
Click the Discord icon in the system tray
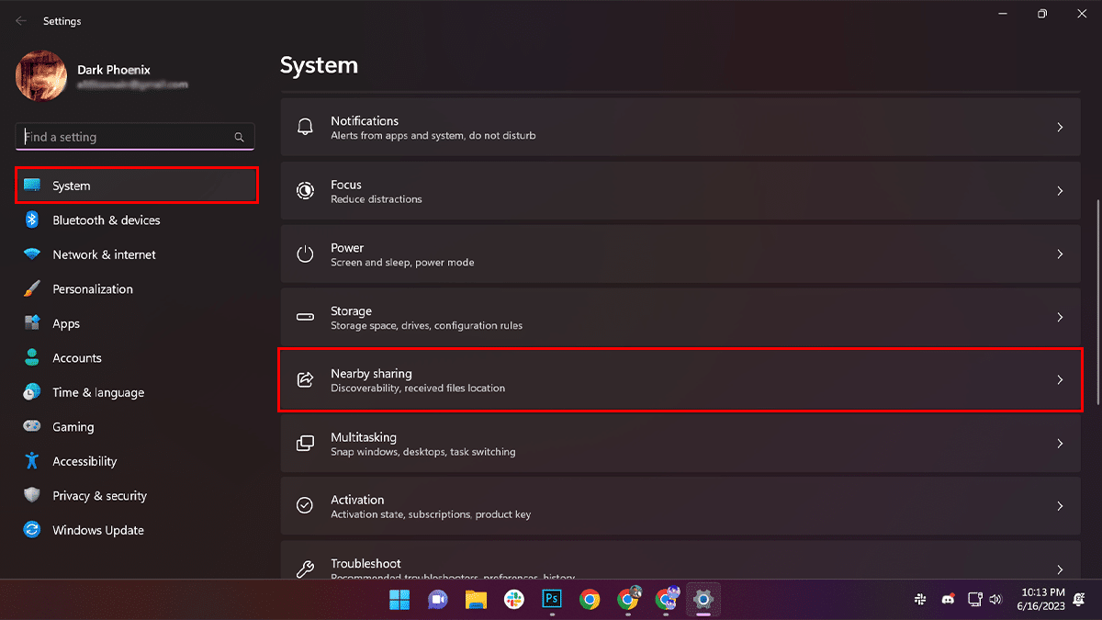point(947,600)
